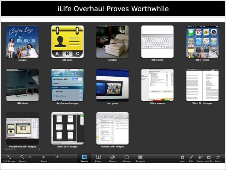Select the 'Word 2011 images' event thumbnail
Viewport: 226px width, 170px height.
tap(202, 85)
